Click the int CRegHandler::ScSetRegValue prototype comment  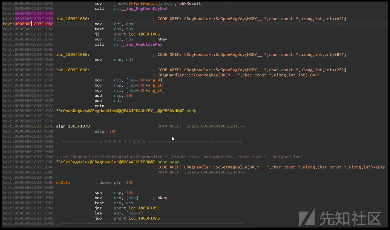pos(179,157)
